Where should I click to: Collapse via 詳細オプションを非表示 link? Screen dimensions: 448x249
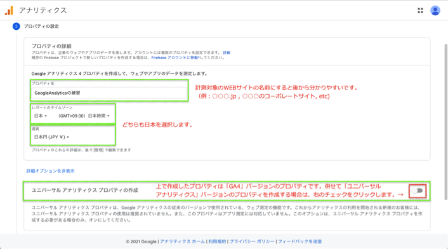[50, 171]
